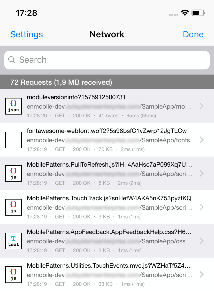Click the magnifier icon in the search bar
This screenshot has height=291, width=214.
(12, 60)
